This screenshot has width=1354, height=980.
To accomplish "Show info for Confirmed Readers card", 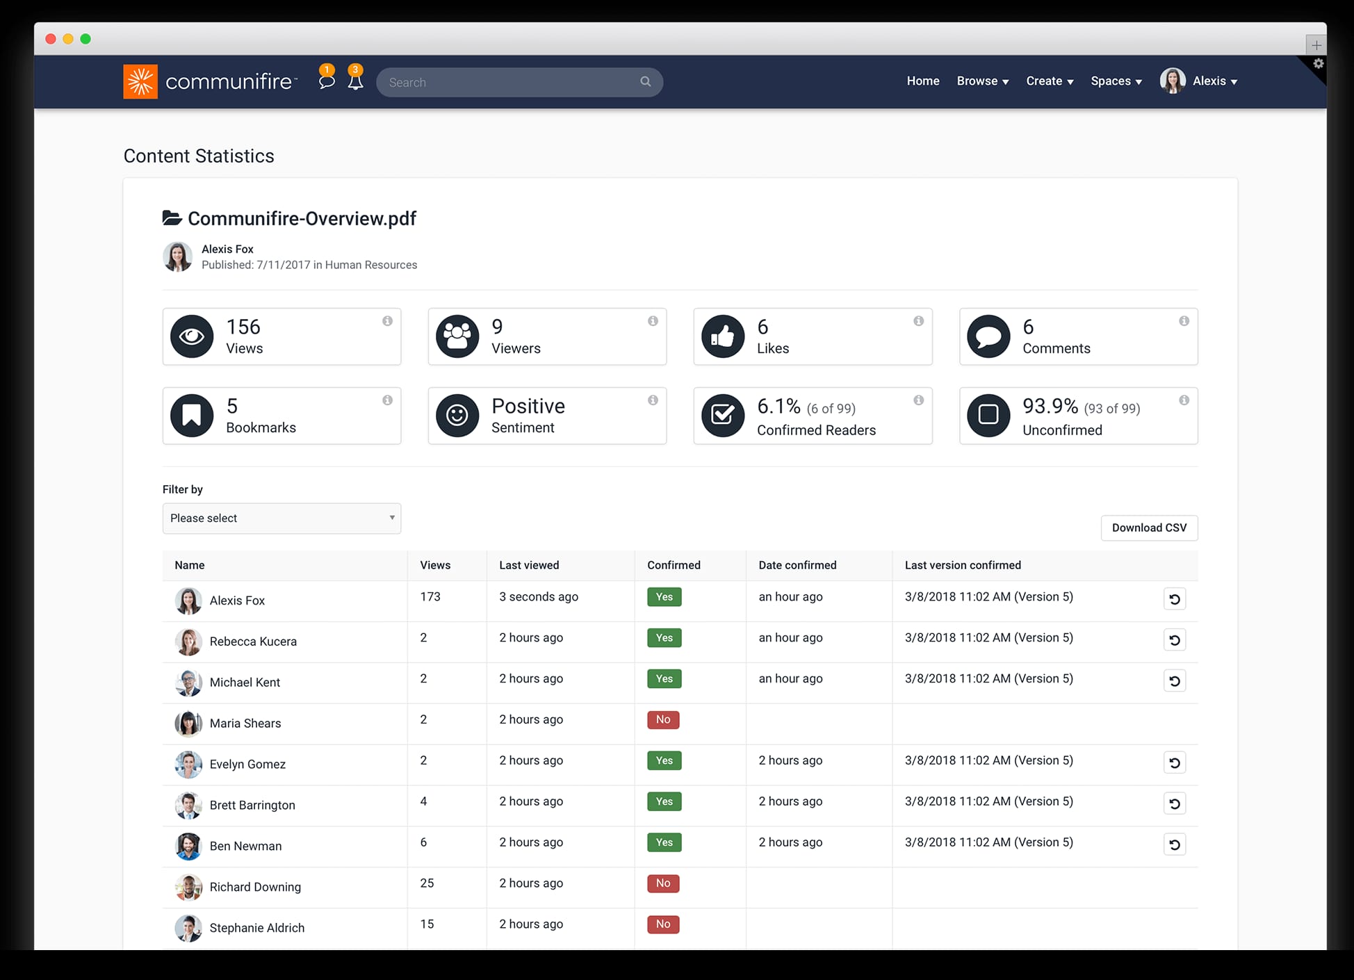I will coord(918,400).
